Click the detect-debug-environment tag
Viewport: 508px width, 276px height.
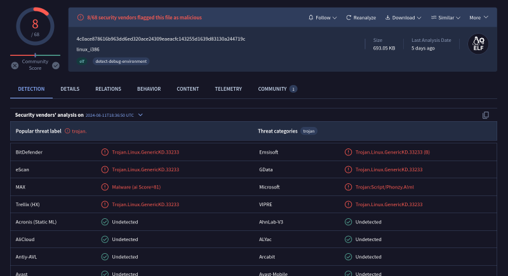coord(121,62)
